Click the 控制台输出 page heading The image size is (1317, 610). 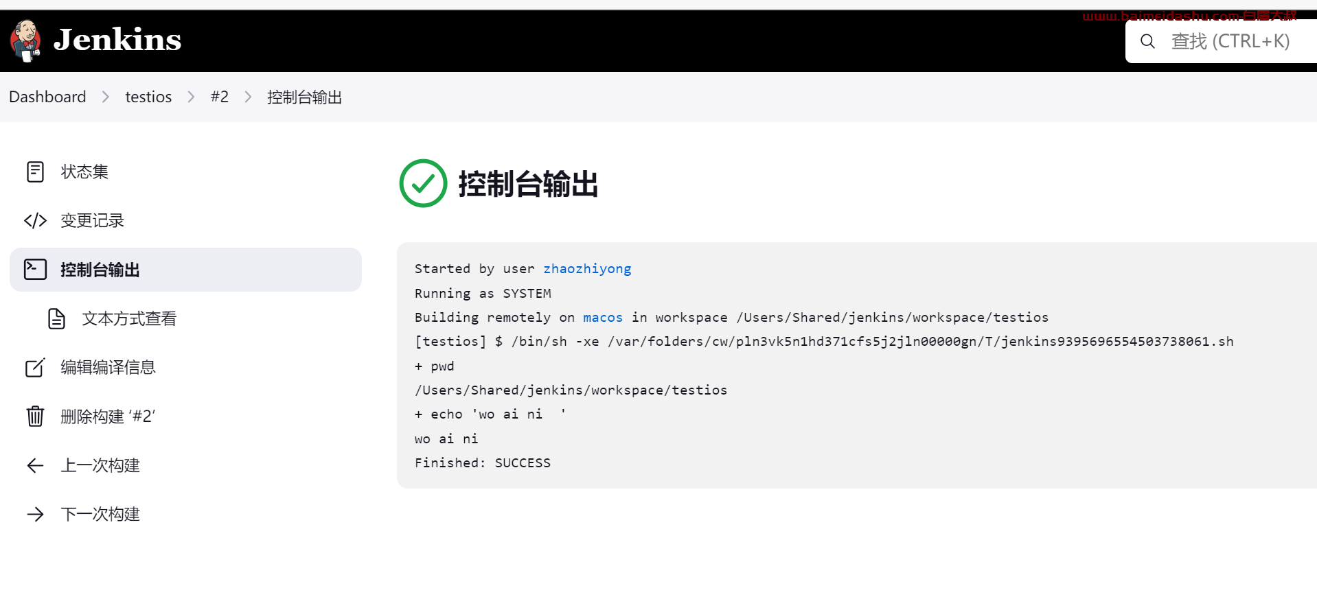coord(528,184)
